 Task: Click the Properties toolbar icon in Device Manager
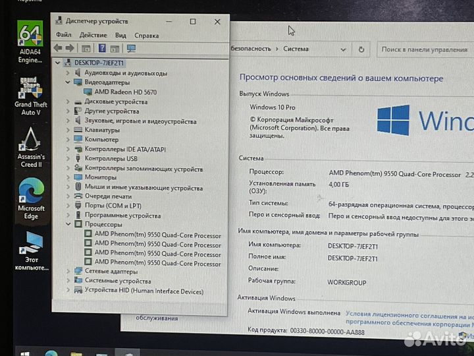pyautogui.click(x=86, y=48)
